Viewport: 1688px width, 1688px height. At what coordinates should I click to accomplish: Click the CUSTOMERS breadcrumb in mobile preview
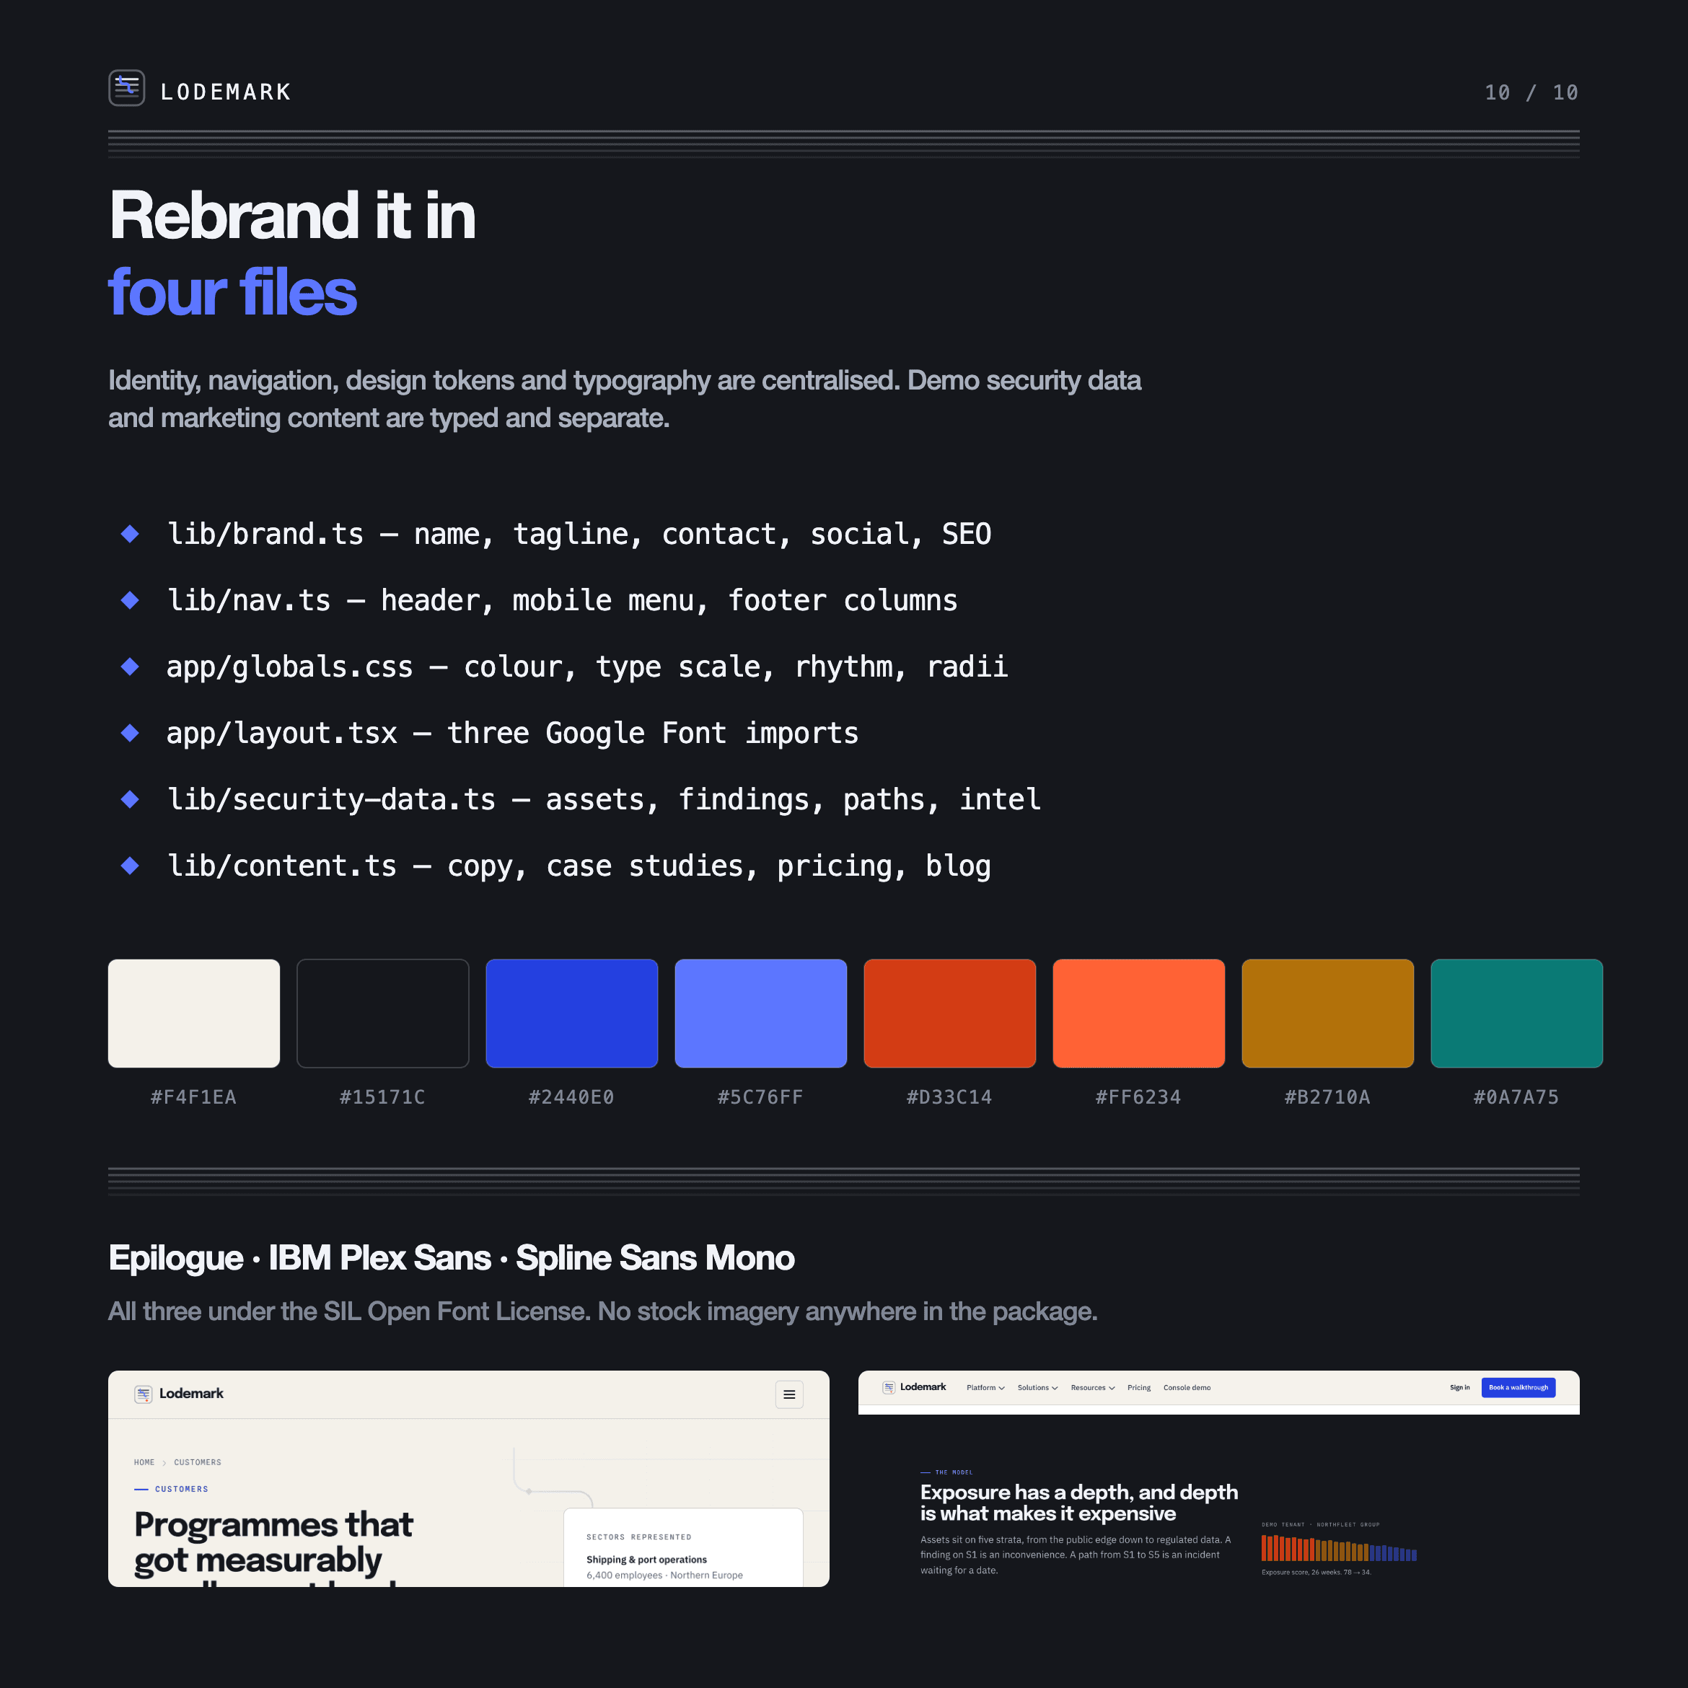pos(198,1463)
